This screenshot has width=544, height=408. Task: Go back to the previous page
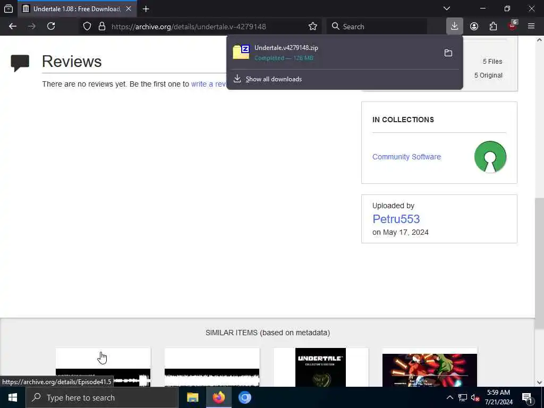[x=13, y=27]
